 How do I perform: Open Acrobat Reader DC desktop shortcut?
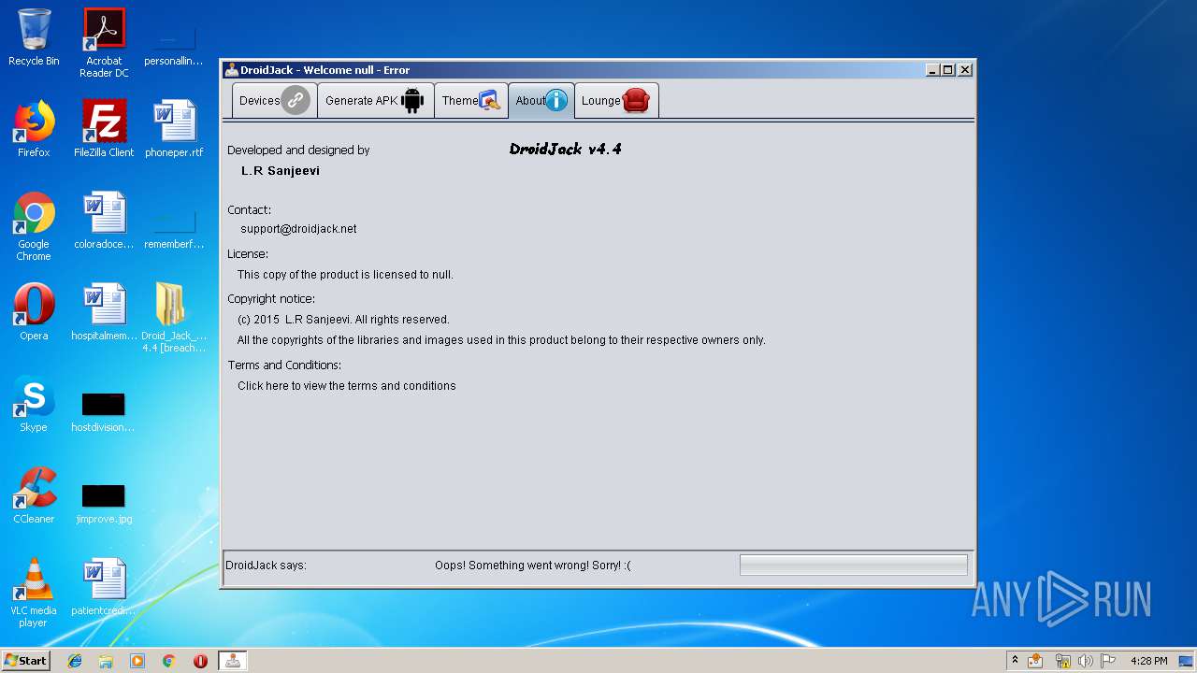(104, 42)
